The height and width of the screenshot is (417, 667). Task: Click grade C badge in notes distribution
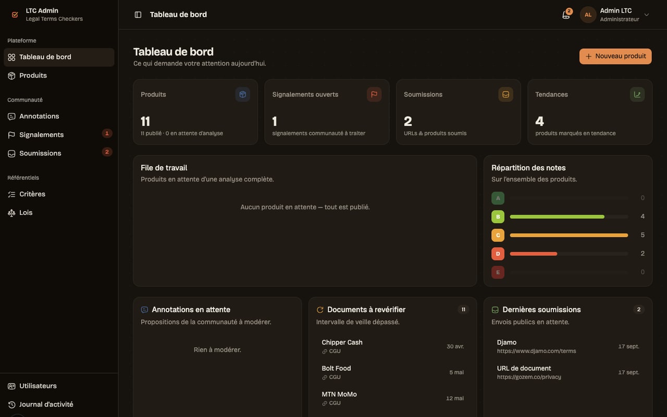click(x=498, y=235)
